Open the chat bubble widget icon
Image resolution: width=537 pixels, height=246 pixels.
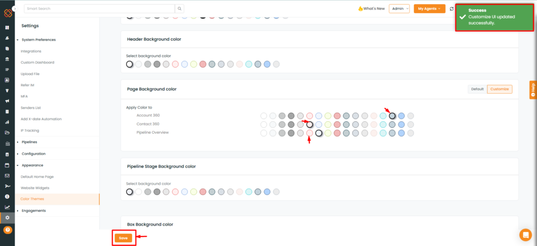[525, 234]
